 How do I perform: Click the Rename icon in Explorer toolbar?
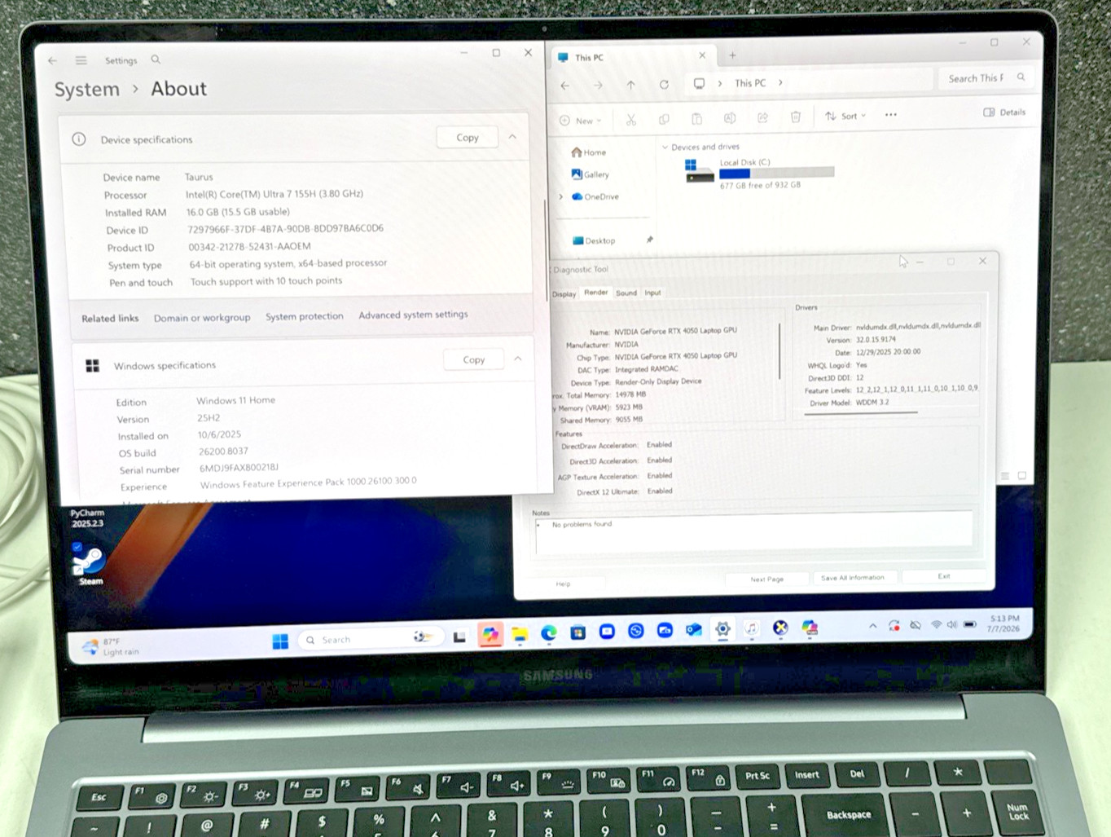[x=730, y=118]
